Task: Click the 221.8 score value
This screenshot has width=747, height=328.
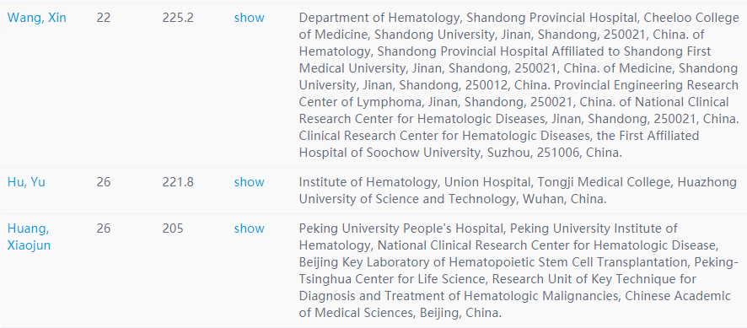Action: click(x=178, y=182)
